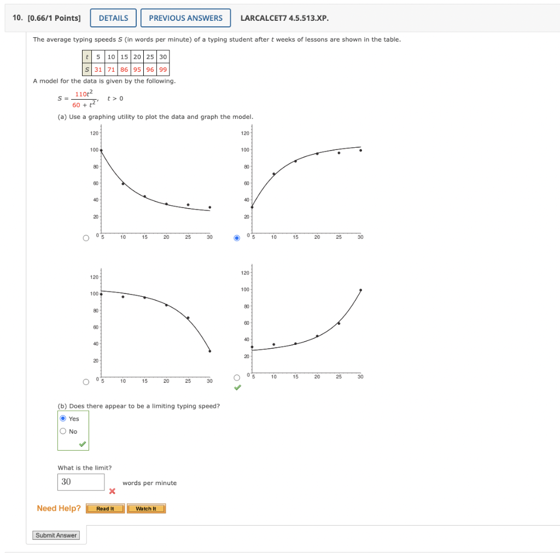Click the Need Help? label
560x553 pixels.
[x=59, y=508]
